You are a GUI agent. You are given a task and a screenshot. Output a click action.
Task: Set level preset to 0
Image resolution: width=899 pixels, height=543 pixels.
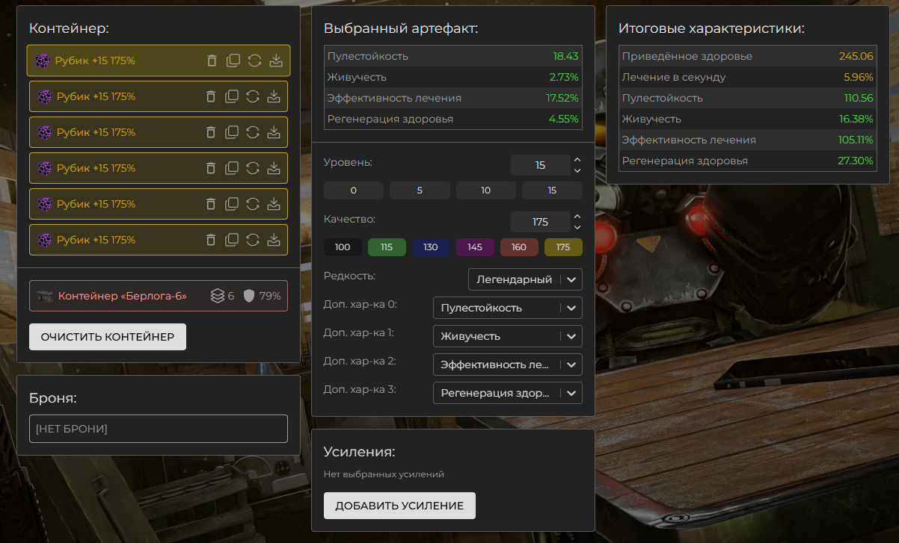click(x=354, y=190)
